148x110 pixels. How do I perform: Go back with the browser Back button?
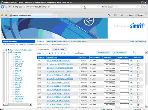[x=2, y=7]
